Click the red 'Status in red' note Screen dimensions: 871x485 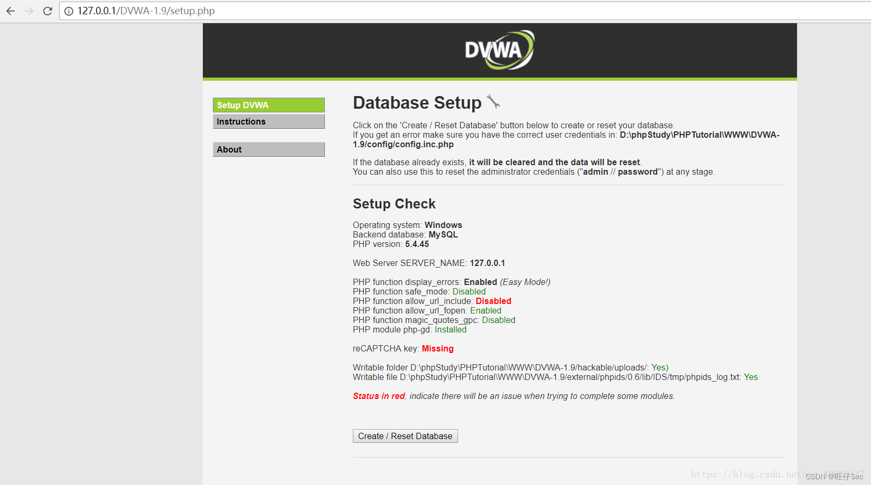tap(379, 396)
